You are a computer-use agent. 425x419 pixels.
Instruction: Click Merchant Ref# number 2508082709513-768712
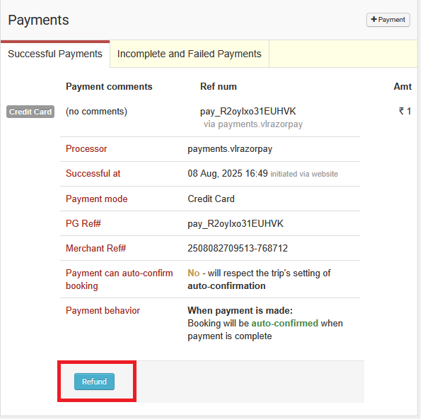click(238, 248)
